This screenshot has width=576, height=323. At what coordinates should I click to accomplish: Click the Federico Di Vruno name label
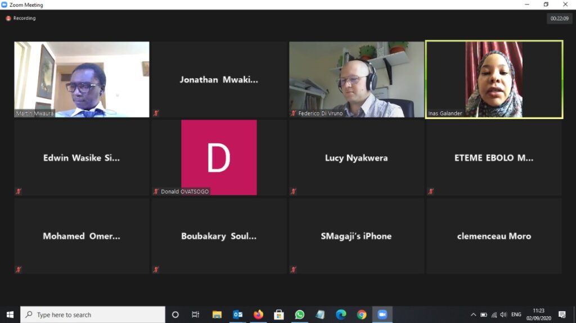[320, 113]
